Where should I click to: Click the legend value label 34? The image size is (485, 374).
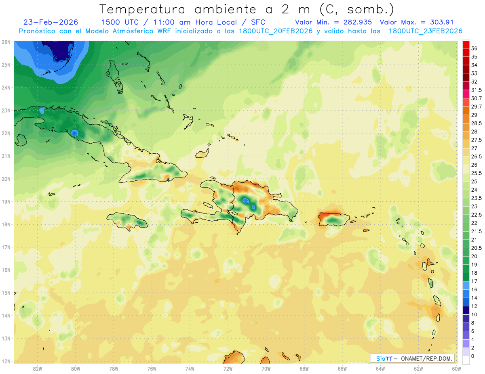(474, 65)
